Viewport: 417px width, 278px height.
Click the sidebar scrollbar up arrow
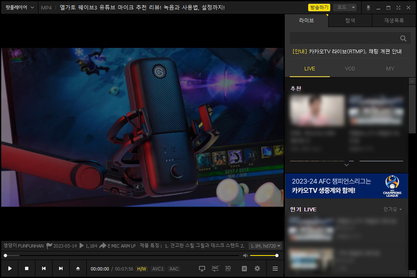coord(412,81)
